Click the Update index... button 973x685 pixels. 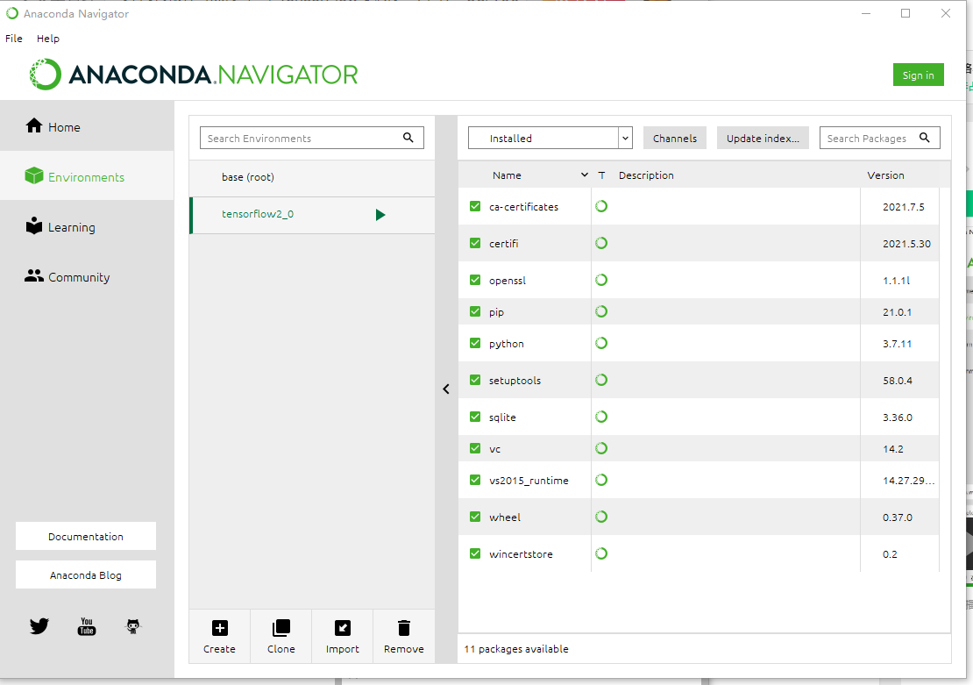pyautogui.click(x=763, y=138)
